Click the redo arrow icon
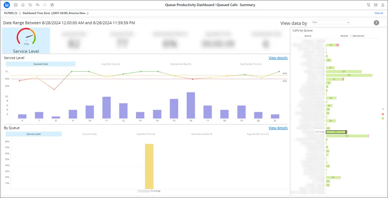This screenshot has height=198, width=388. tap(45, 5)
